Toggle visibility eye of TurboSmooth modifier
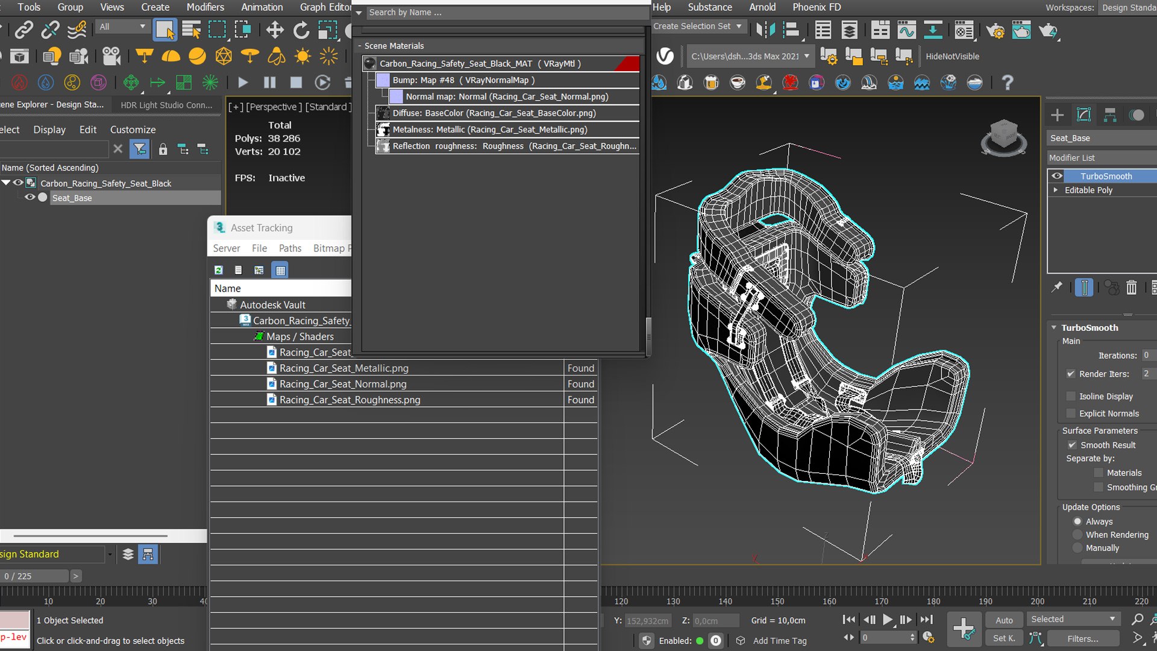The height and width of the screenshot is (651, 1157). 1057,176
